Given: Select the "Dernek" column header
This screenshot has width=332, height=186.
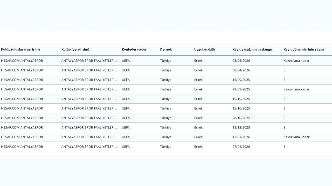Looking at the screenshot, I should coord(166,49).
